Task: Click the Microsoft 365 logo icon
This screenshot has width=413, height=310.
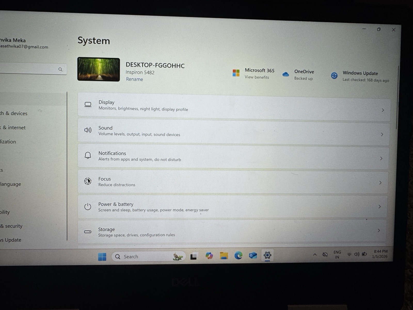Action: point(236,73)
